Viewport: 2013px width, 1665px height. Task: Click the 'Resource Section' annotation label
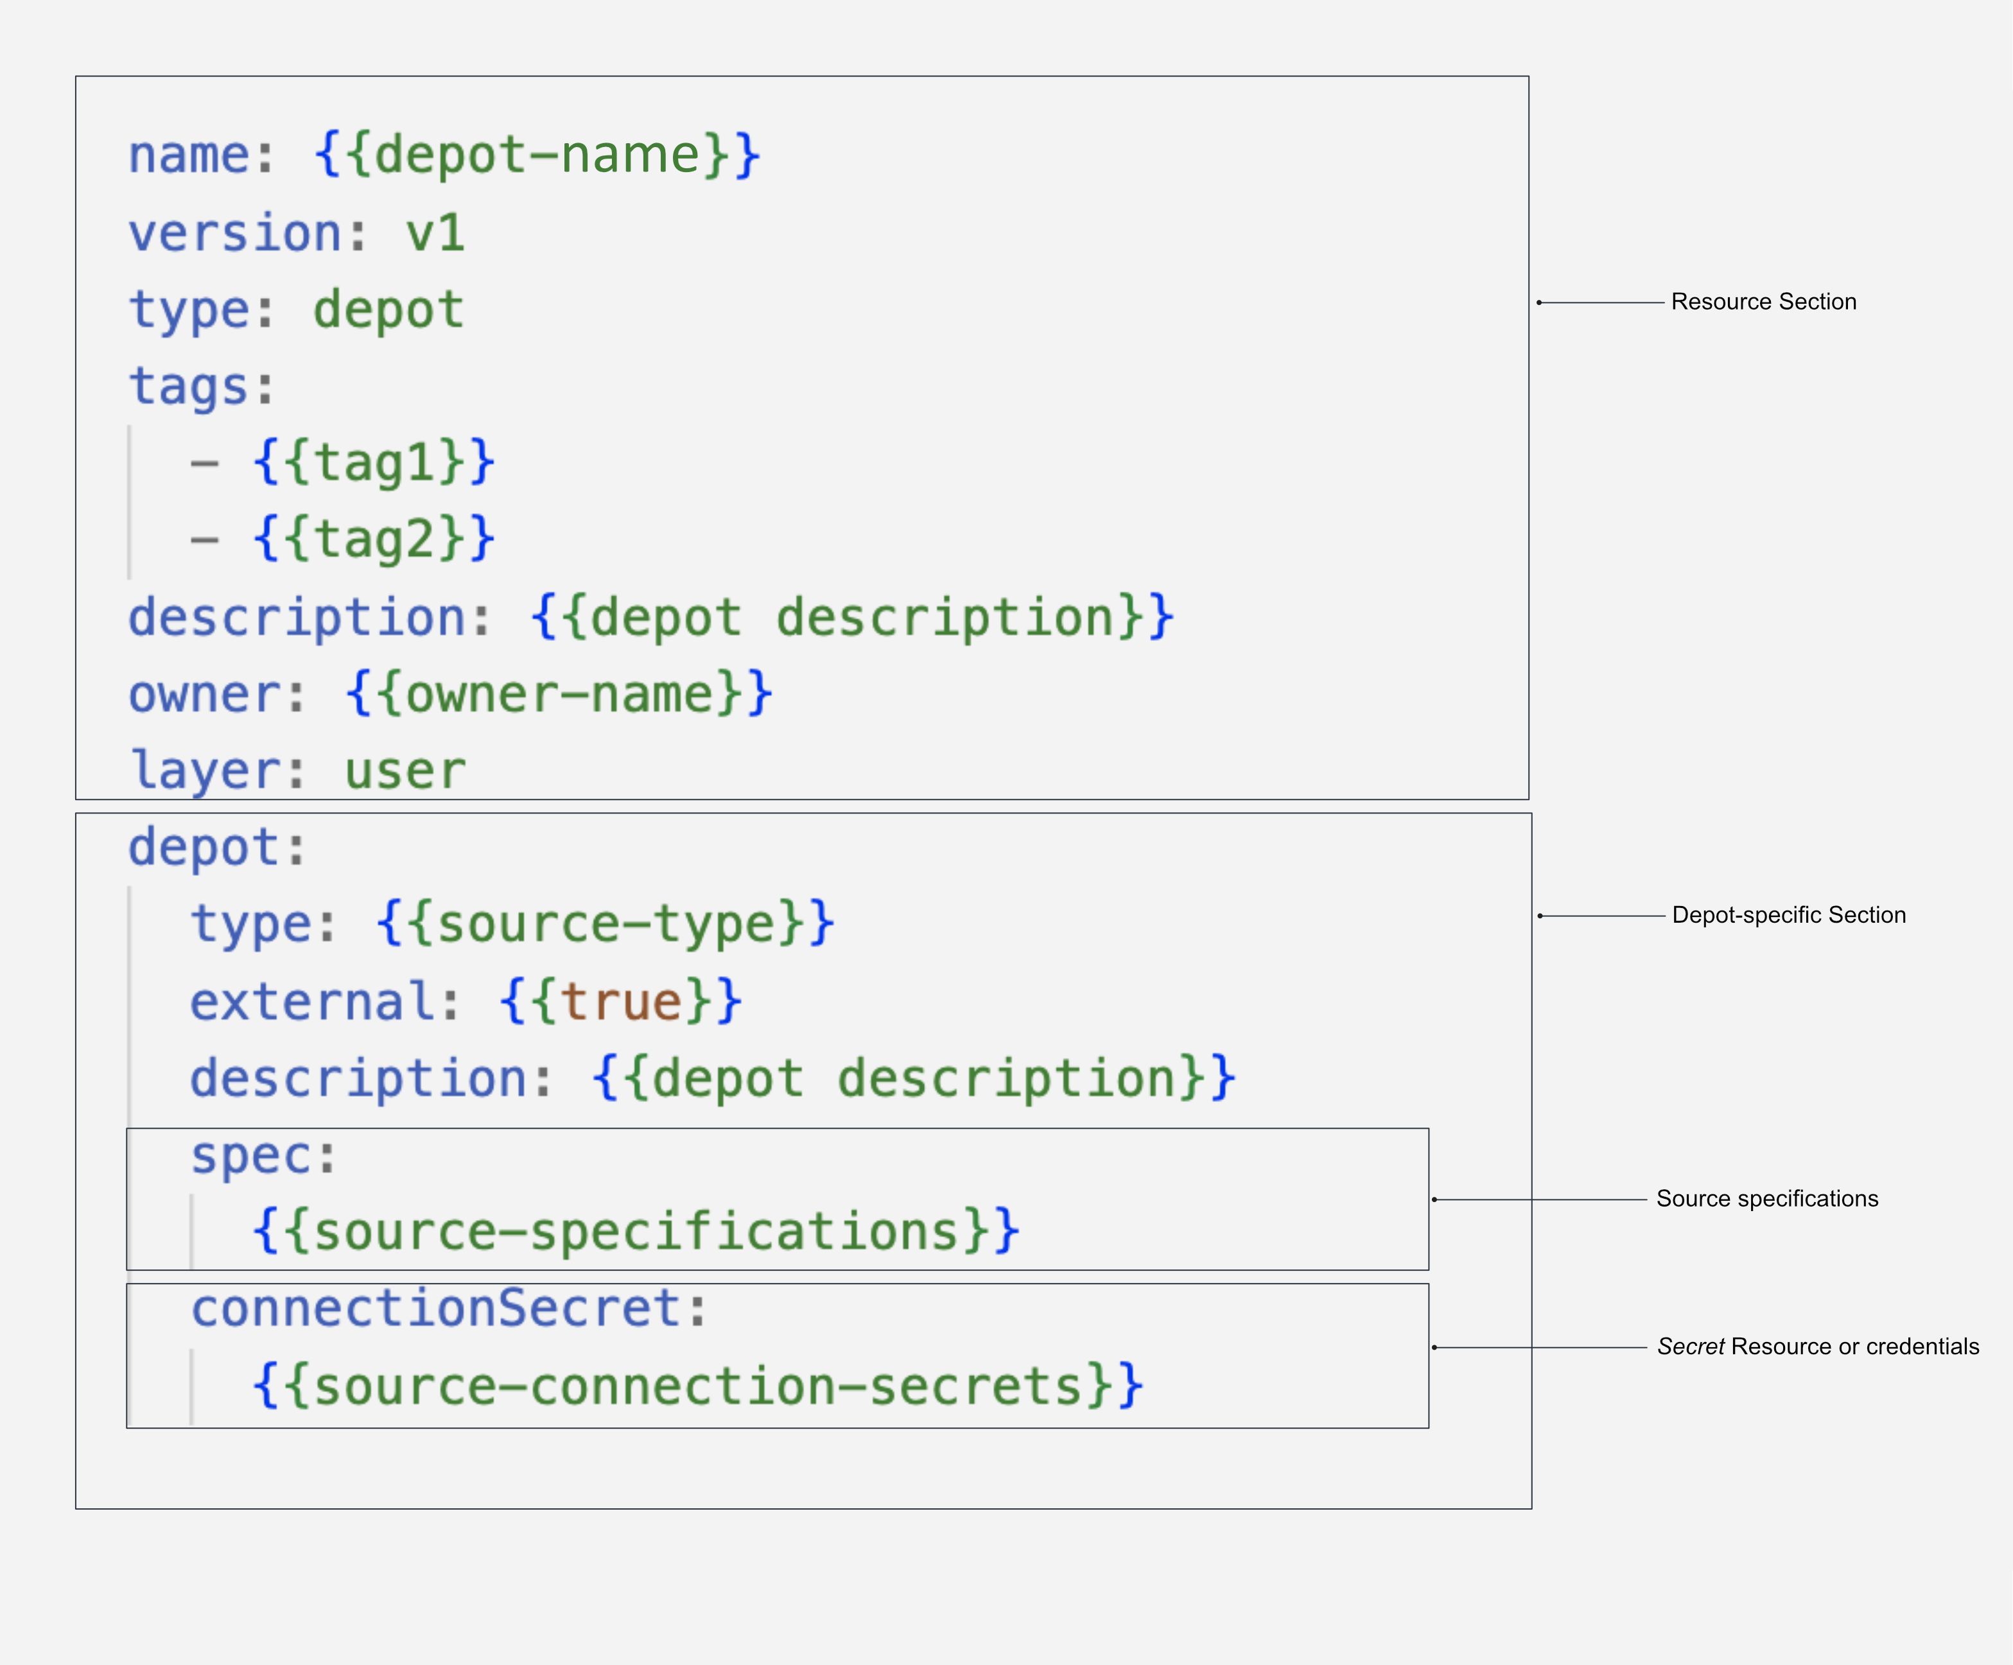[1764, 302]
